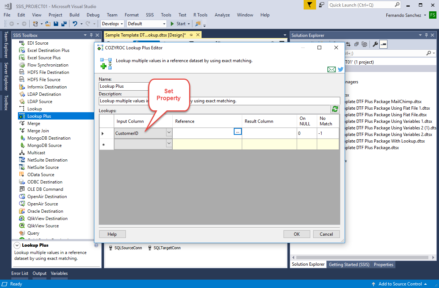Pin the SSIS Toolbox panel

[91, 35]
